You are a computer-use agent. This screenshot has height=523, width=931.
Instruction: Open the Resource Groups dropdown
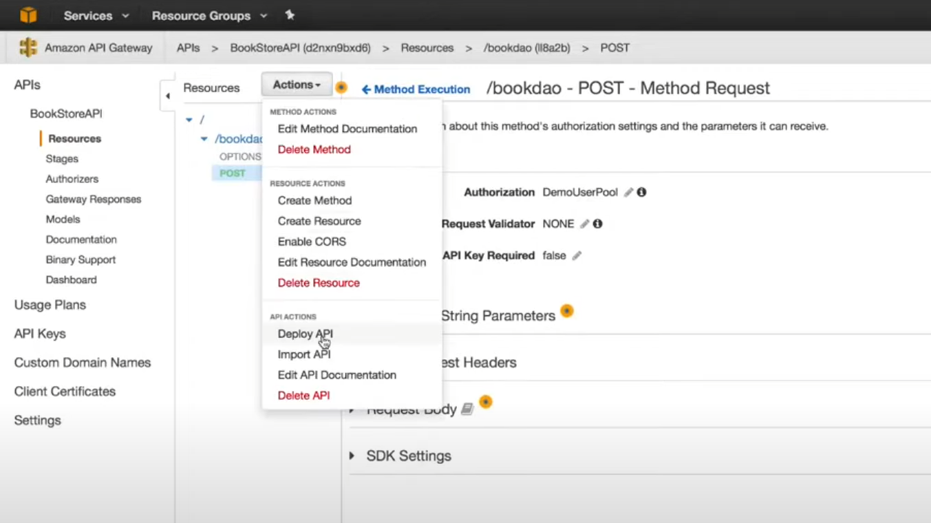click(x=209, y=15)
